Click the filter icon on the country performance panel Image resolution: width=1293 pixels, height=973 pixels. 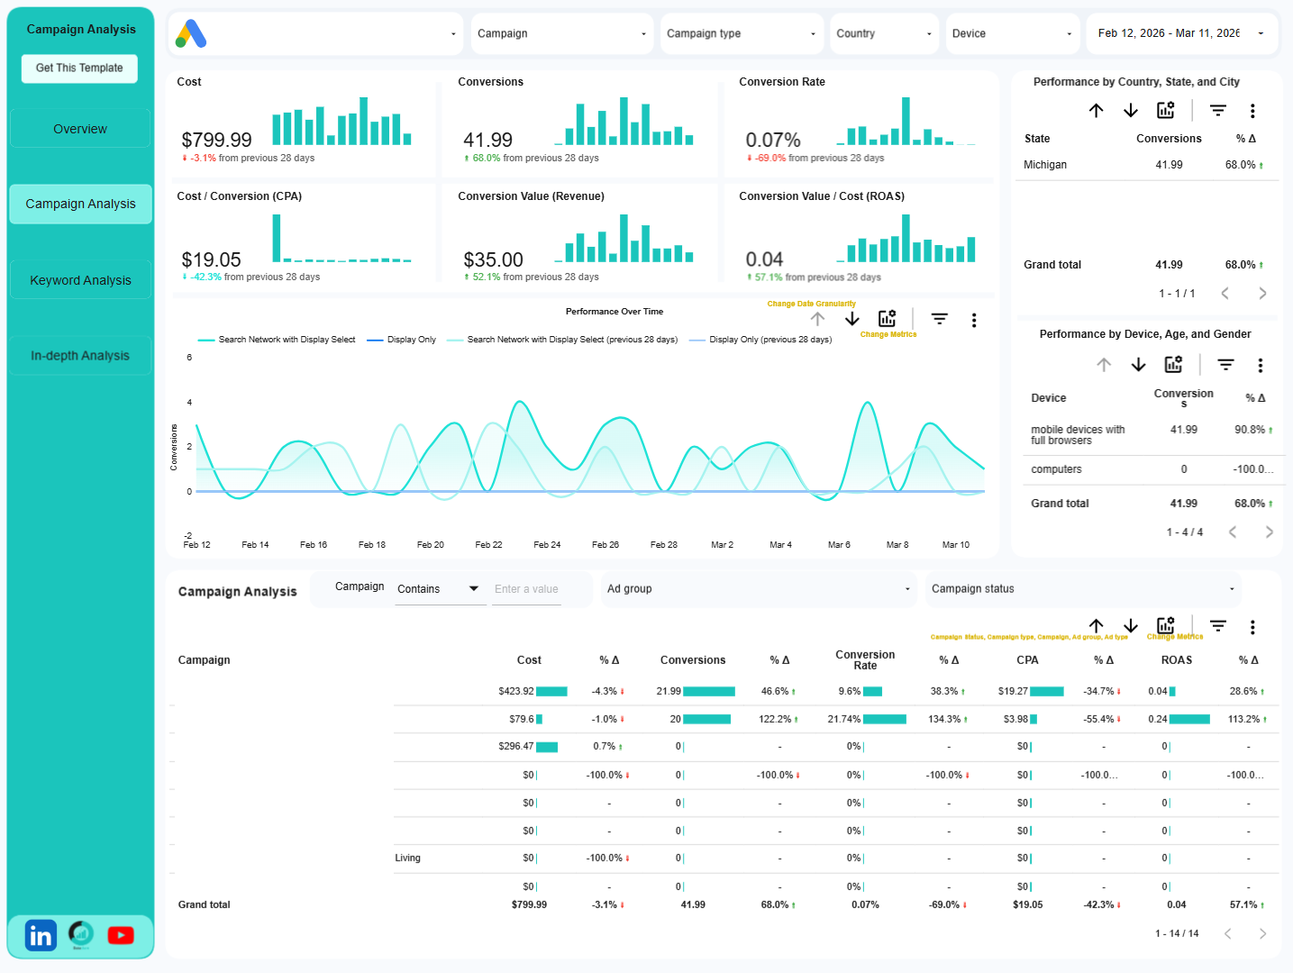1217,110
